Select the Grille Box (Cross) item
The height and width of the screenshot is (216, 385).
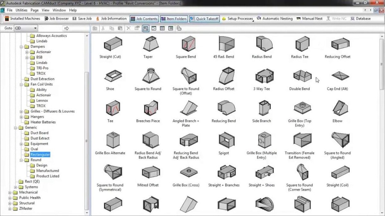click(x=186, y=172)
